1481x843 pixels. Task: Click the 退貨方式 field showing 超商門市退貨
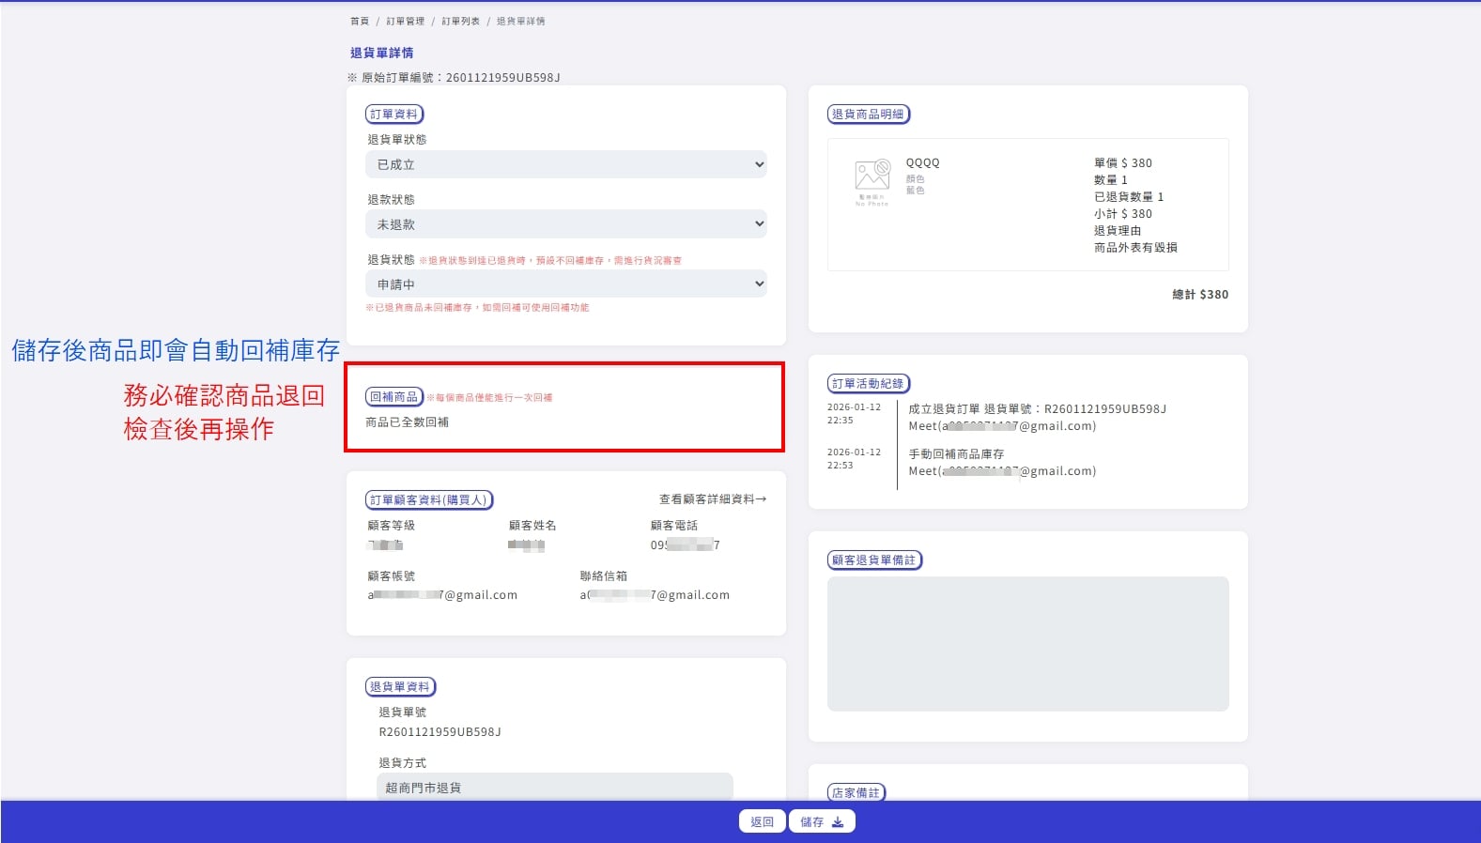[x=554, y=788]
